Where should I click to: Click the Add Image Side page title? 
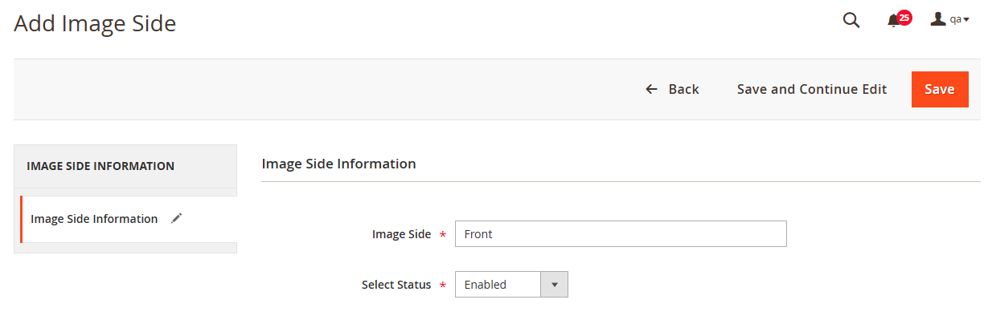(95, 24)
